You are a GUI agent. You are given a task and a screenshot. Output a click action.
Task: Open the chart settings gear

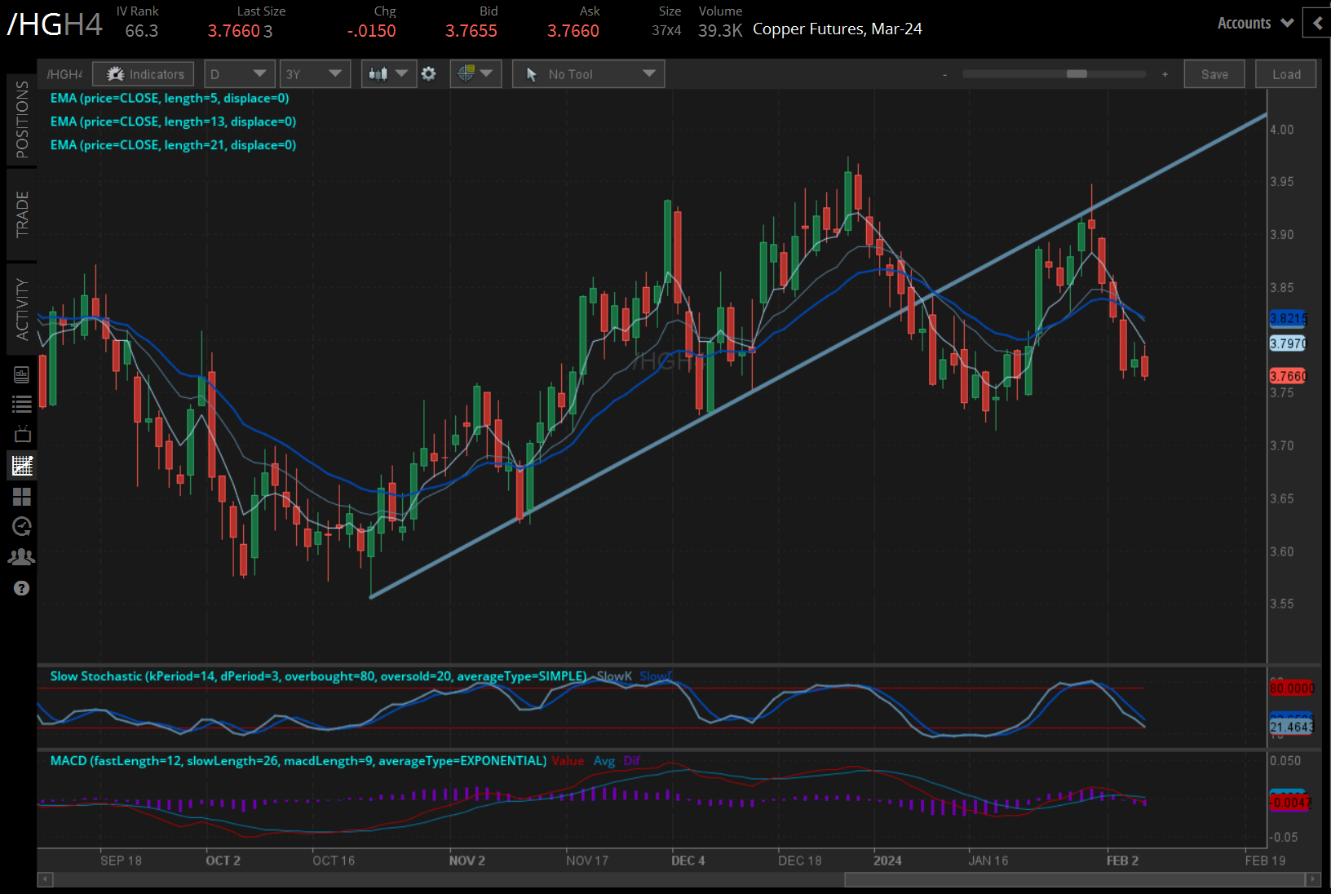(x=428, y=73)
